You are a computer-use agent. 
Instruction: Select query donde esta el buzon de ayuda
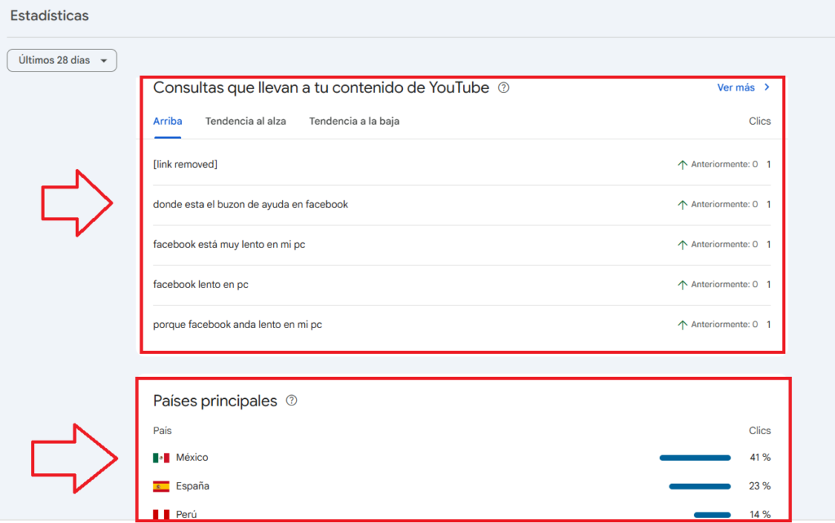462,205
